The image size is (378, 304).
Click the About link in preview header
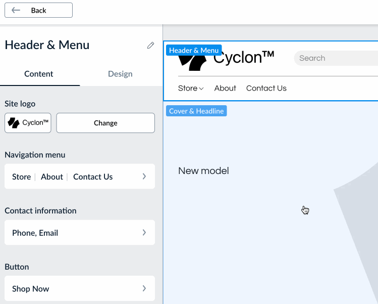tap(225, 88)
